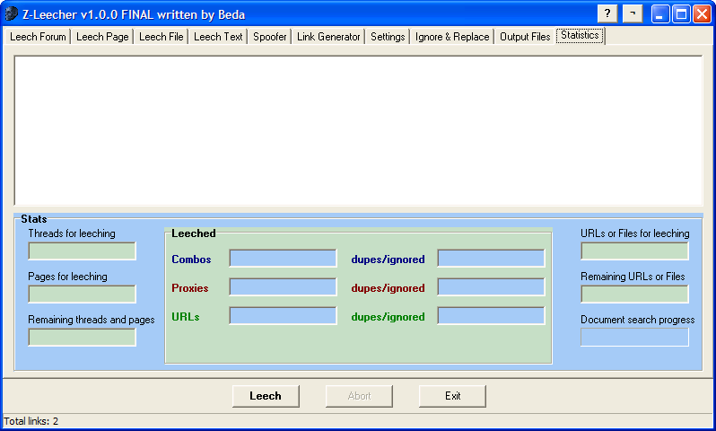Click the Threads for leeching label

point(72,233)
